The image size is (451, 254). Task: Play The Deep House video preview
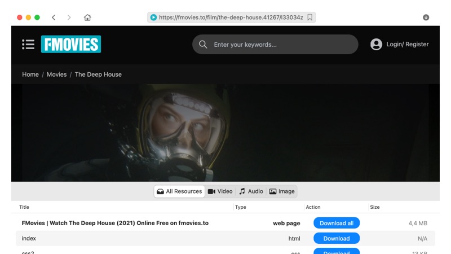[x=225, y=133]
